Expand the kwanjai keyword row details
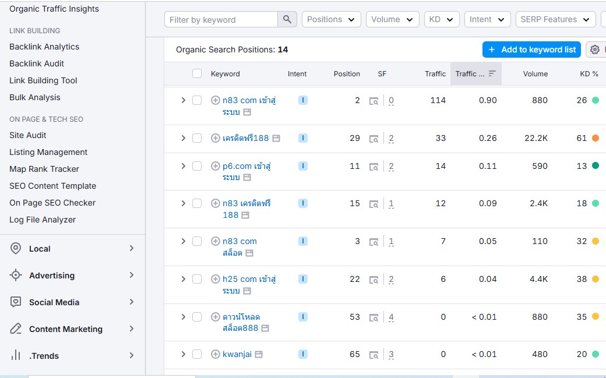The width and height of the screenshot is (606, 378). pyautogui.click(x=183, y=354)
